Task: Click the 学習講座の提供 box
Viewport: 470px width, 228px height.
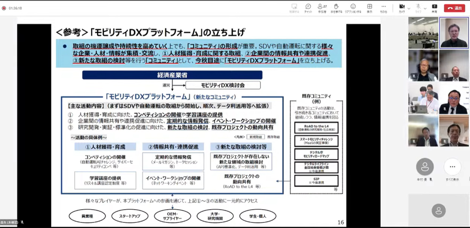Action: [105, 181]
